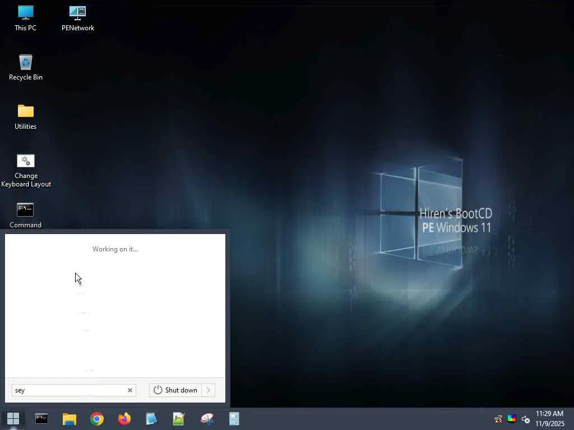Click the color display tray icon

[512, 419]
